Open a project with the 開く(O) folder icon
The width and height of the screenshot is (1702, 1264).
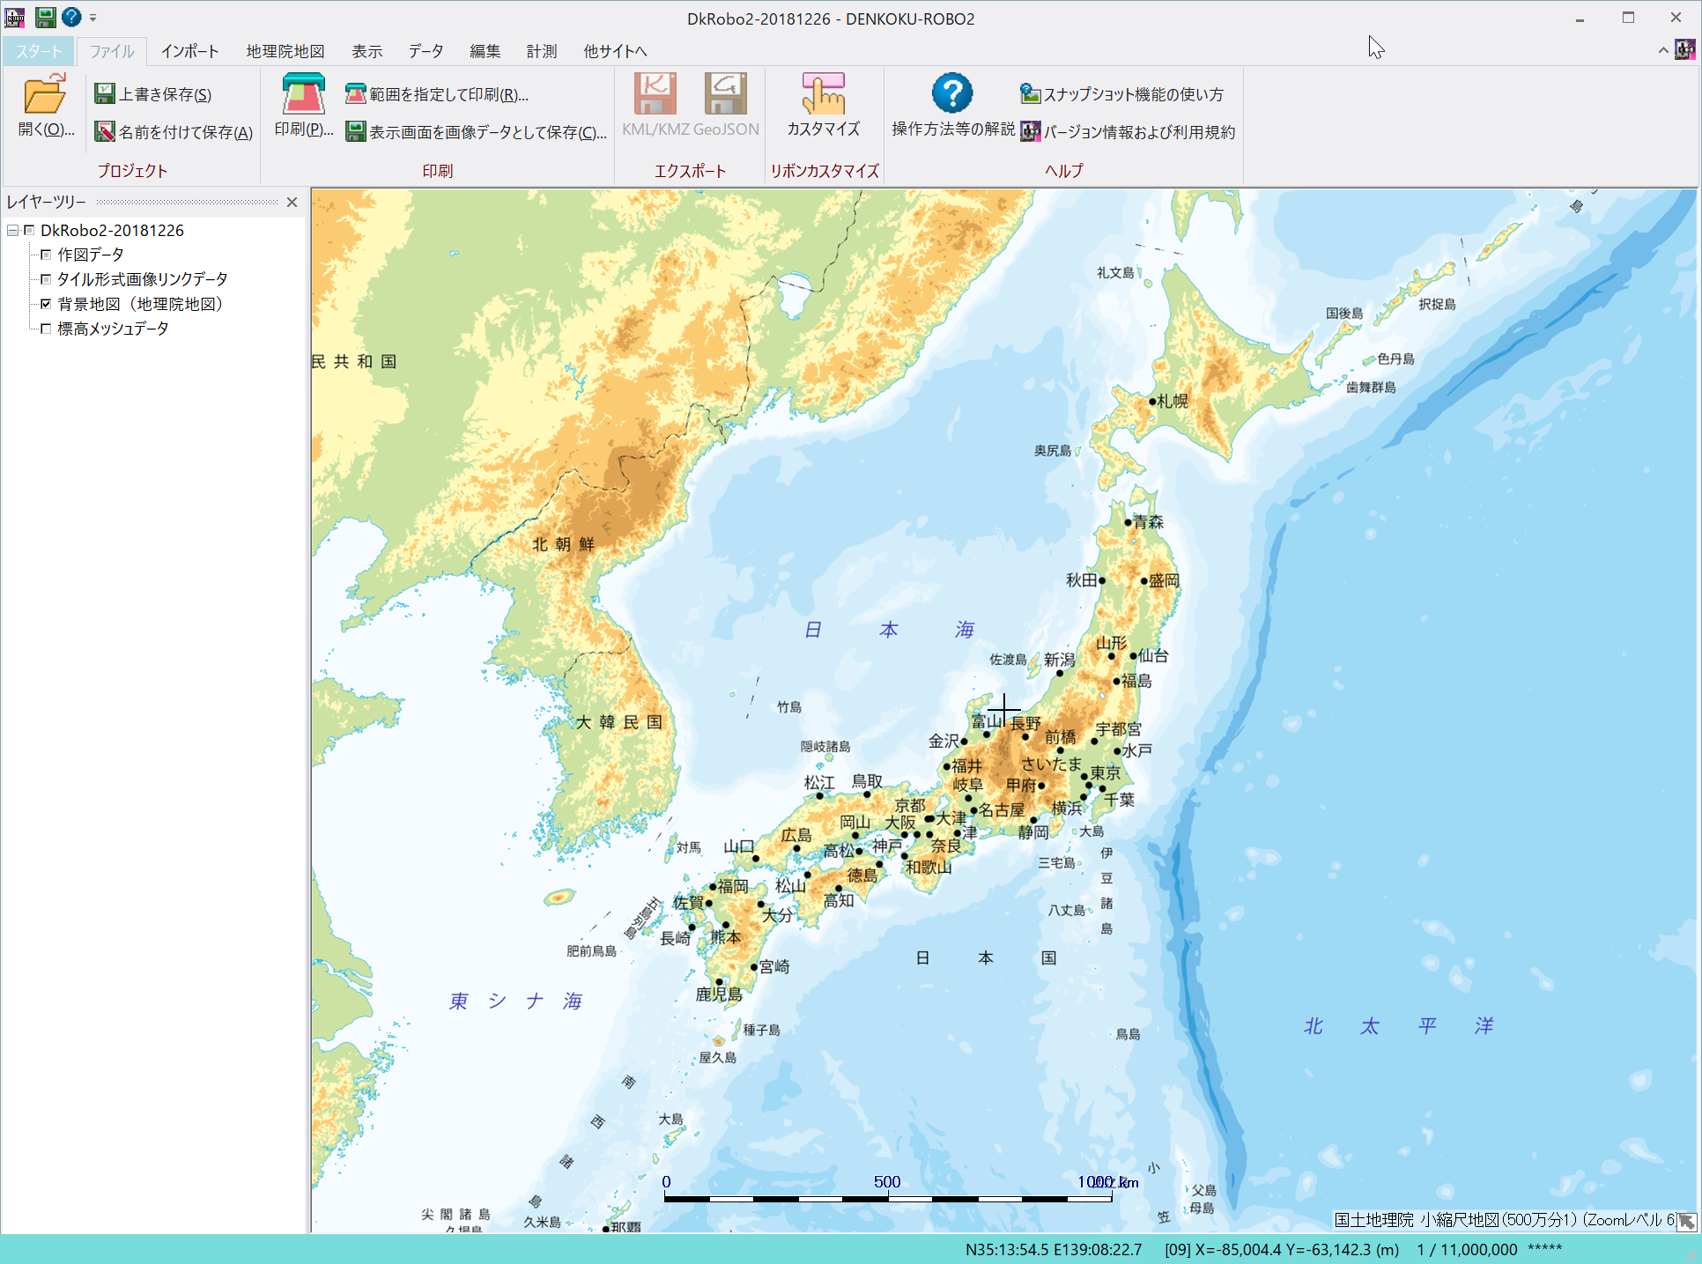point(45,105)
